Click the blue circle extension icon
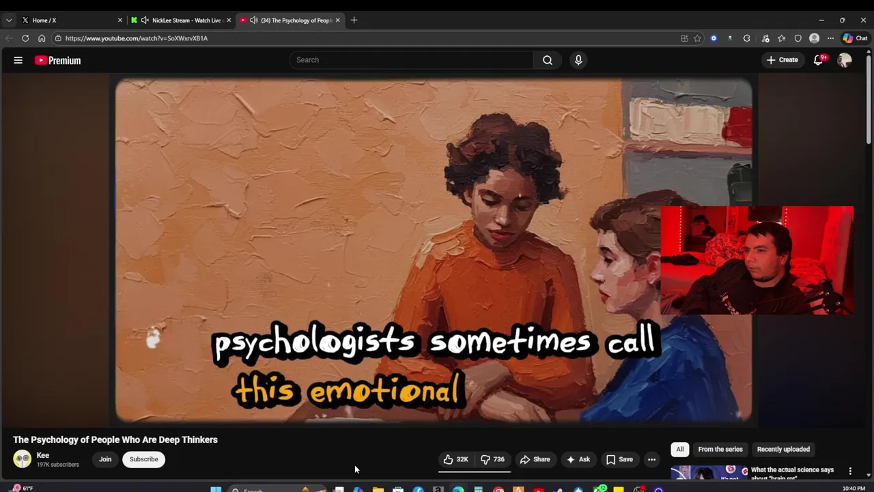The image size is (874, 492). (714, 38)
